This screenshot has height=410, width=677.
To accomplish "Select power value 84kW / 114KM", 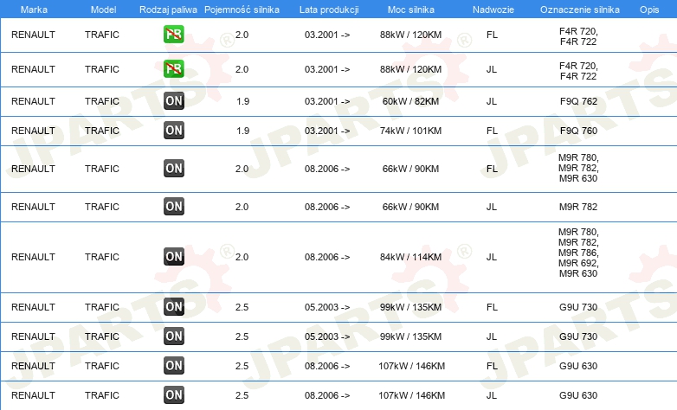I will click(410, 257).
